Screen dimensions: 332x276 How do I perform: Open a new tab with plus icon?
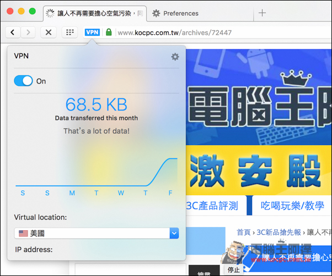point(262,13)
